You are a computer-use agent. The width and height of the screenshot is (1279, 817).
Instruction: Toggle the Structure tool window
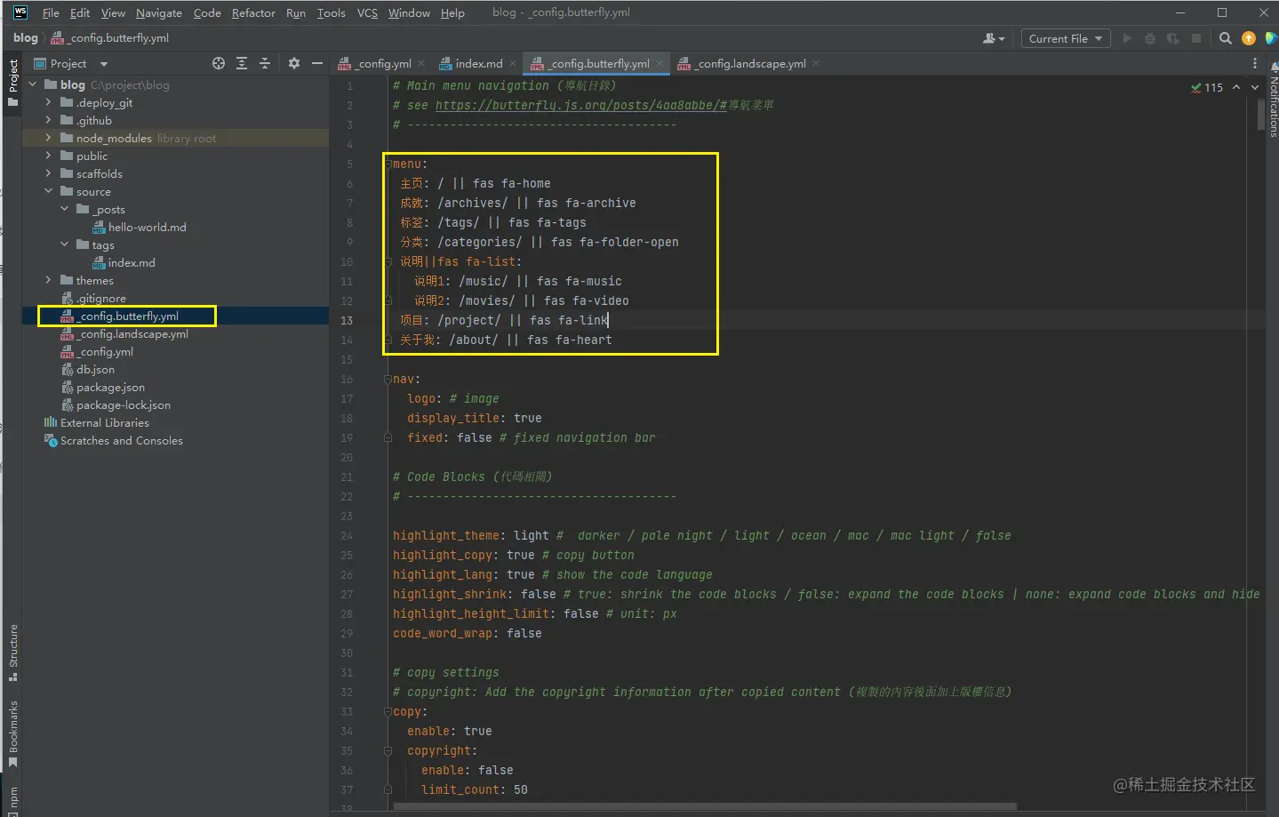[12, 653]
